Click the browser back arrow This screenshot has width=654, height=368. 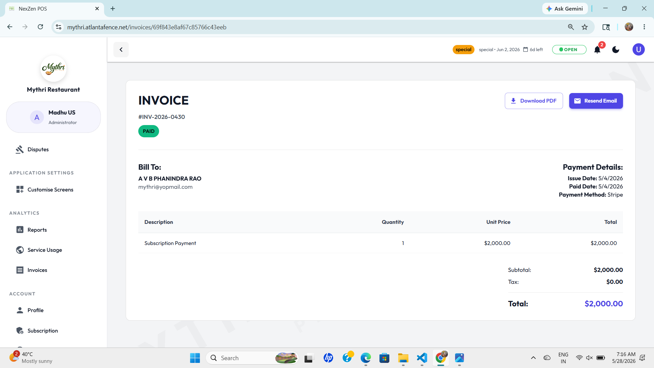coord(10,27)
